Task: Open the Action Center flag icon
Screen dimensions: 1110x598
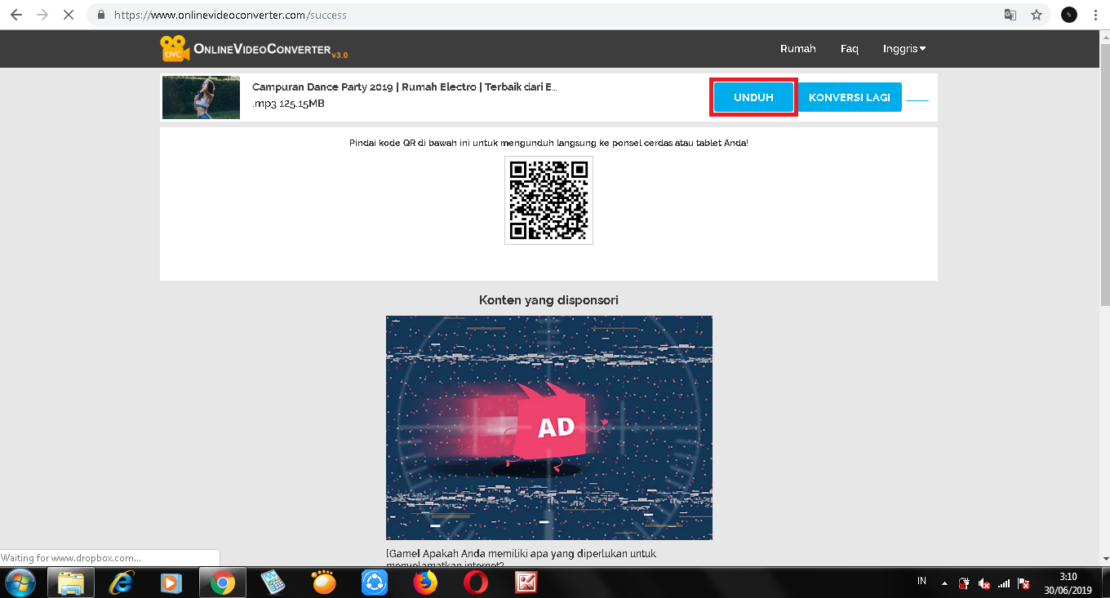Action: tap(1023, 583)
